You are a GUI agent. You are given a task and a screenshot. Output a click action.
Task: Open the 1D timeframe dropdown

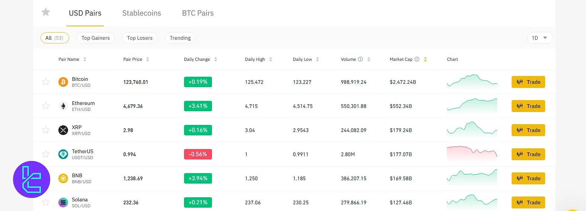tap(540, 38)
